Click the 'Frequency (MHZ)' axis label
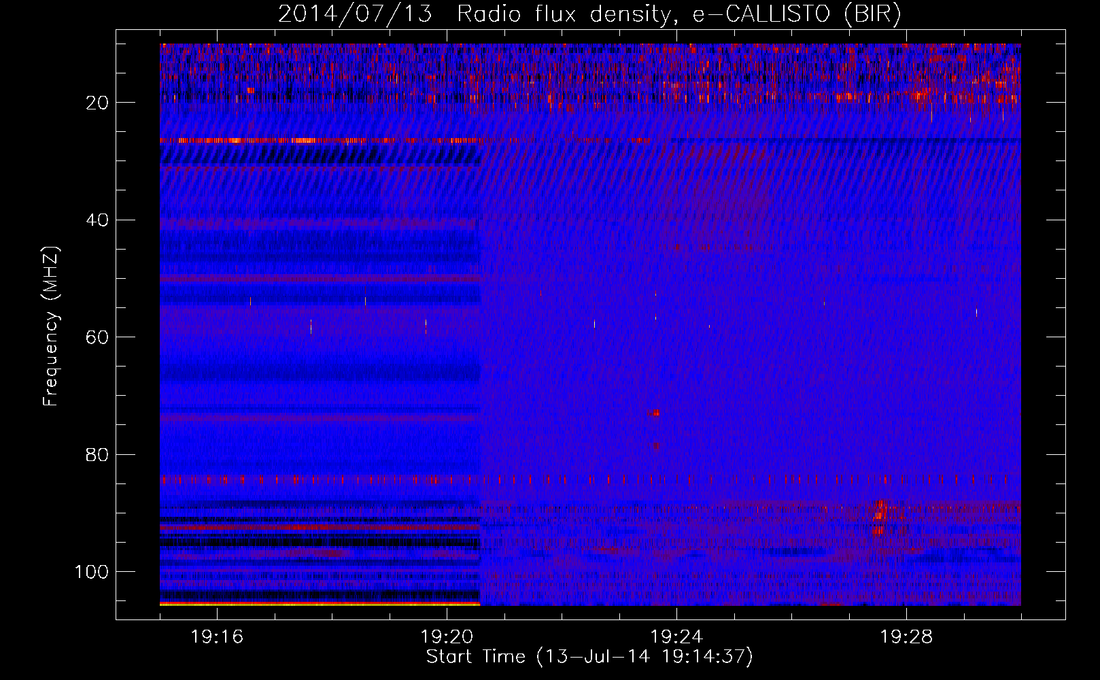The height and width of the screenshot is (680, 1100). point(51,326)
